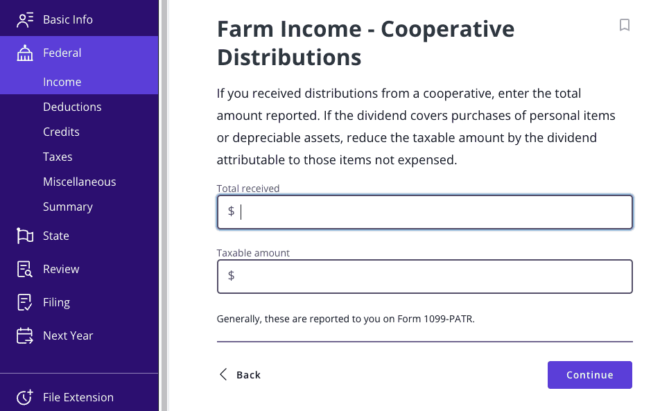This screenshot has width=660, height=411.
Task: Click the Back link
Action: [x=248, y=375]
